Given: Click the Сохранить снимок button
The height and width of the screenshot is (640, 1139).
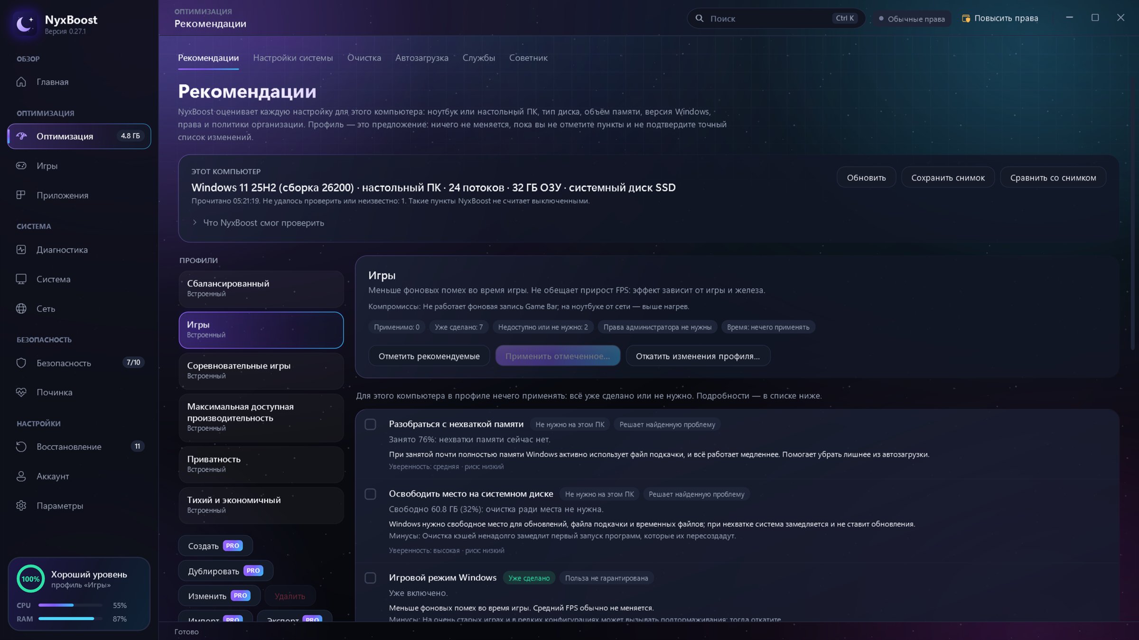Looking at the screenshot, I should (x=948, y=178).
